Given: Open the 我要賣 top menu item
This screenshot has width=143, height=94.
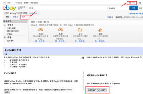Looking at the screenshot, I should 26,3.
